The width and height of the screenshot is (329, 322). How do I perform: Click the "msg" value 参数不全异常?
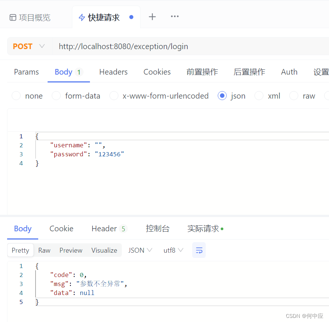tap(100, 284)
